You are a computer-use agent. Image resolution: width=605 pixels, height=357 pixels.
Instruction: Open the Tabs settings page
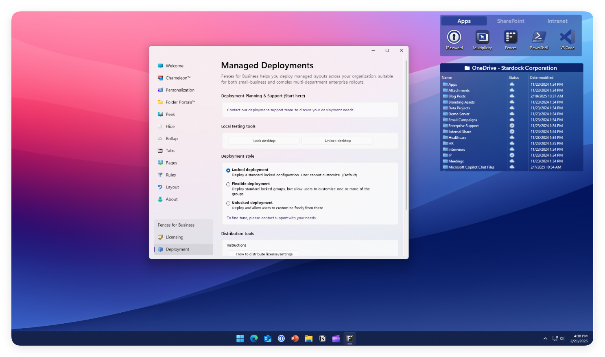point(183,151)
